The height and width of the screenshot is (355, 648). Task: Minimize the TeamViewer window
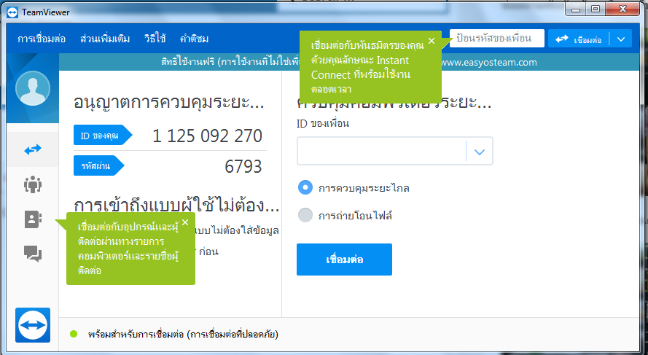(576, 9)
